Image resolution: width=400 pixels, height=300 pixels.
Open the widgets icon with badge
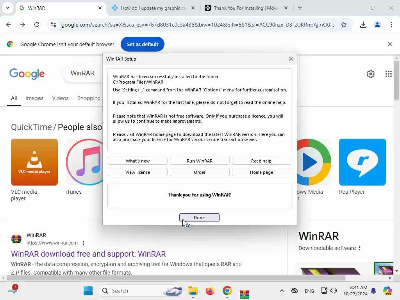coord(13,289)
